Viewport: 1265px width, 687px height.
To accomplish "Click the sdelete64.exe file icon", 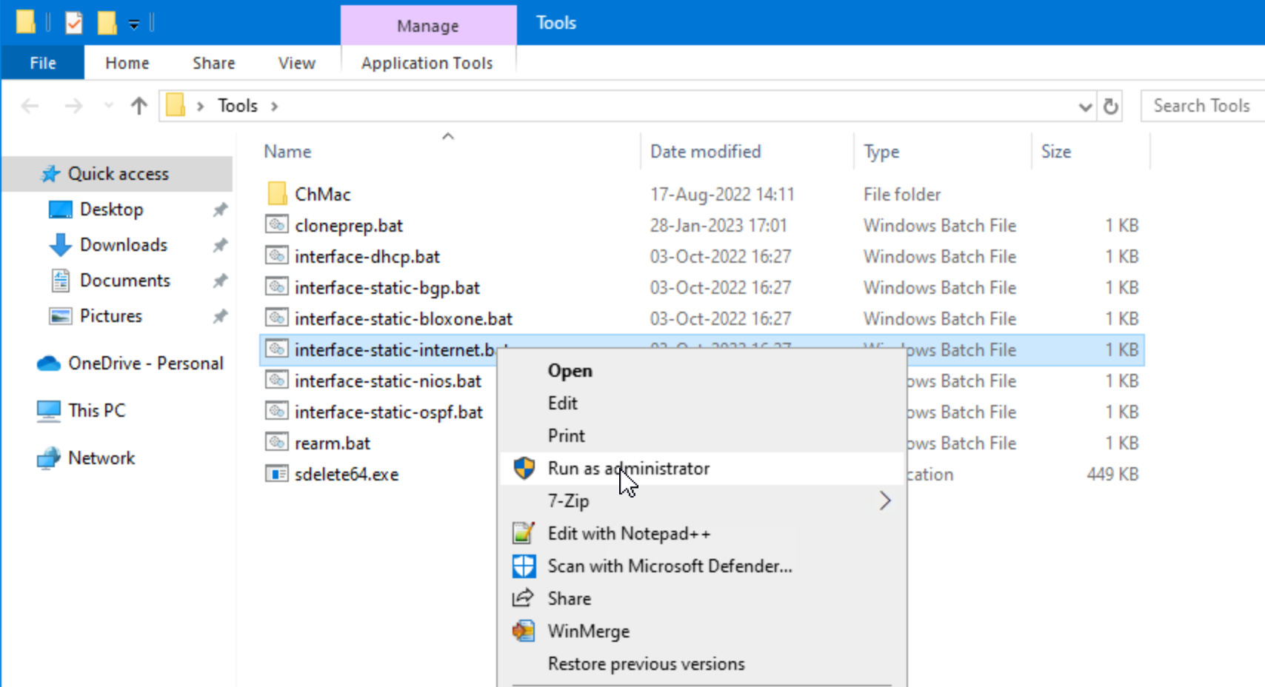I will [276, 474].
